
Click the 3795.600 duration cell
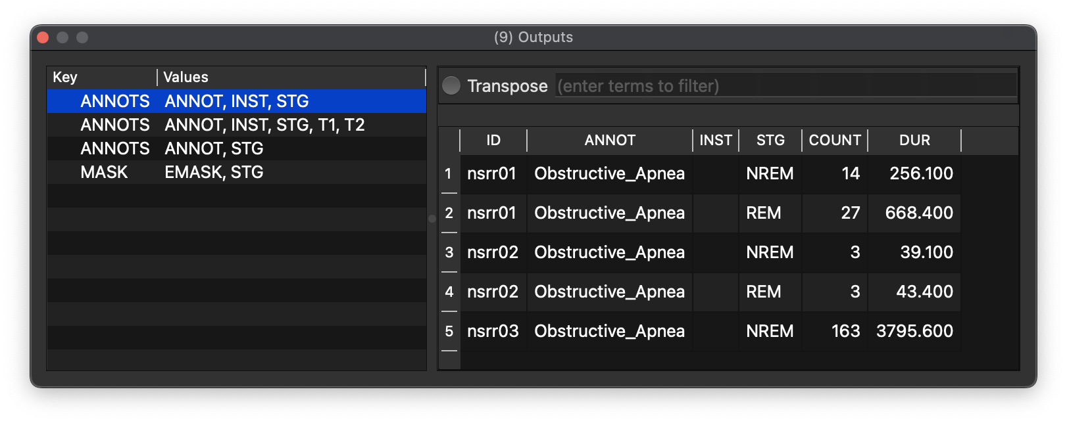pos(914,331)
